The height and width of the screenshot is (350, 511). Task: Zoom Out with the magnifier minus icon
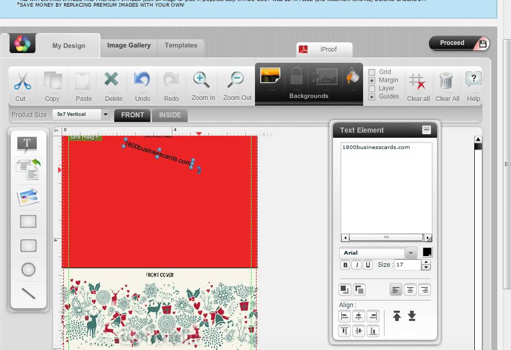pyautogui.click(x=235, y=80)
